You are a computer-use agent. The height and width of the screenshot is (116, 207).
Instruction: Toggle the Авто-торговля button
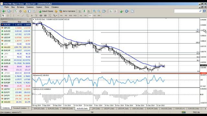67,11
